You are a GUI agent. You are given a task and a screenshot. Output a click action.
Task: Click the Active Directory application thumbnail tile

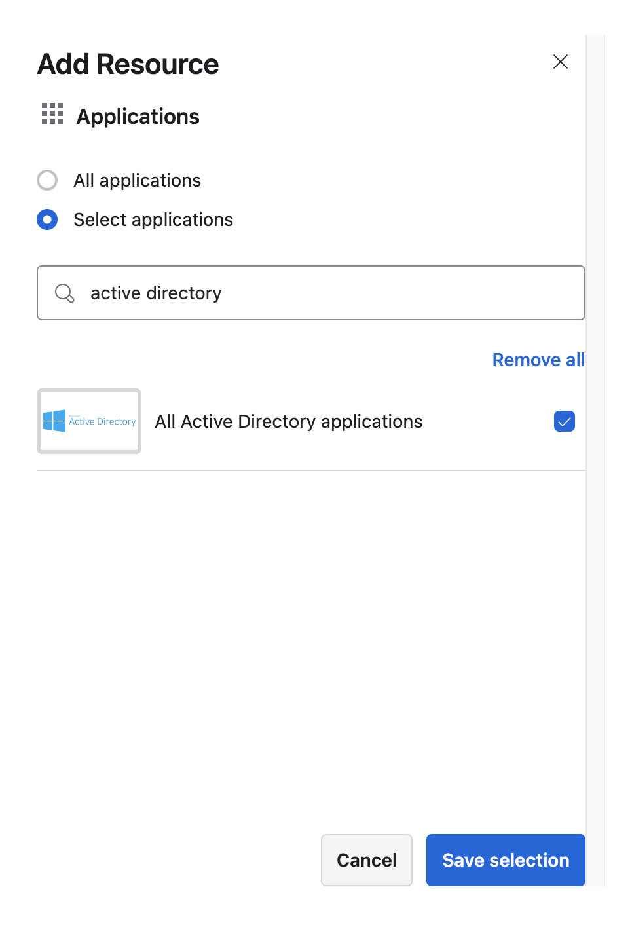(88, 421)
